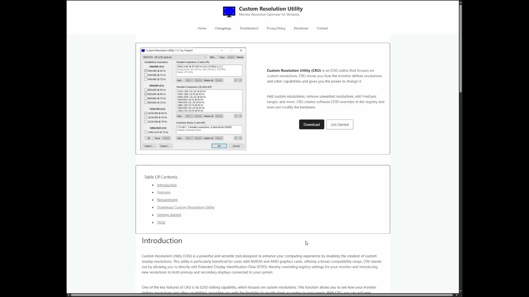Click the black Download button
The width and height of the screenshot is (529, 297).
(312, 125)
